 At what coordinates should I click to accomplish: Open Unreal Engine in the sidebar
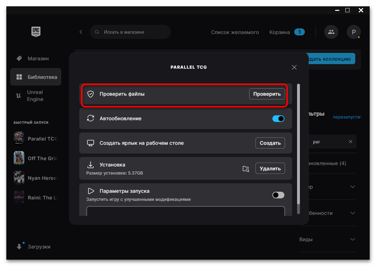coord(36,96)
